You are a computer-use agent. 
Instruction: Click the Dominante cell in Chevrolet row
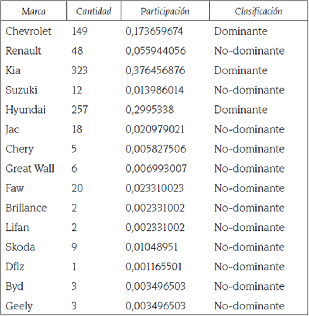(241, 31)
